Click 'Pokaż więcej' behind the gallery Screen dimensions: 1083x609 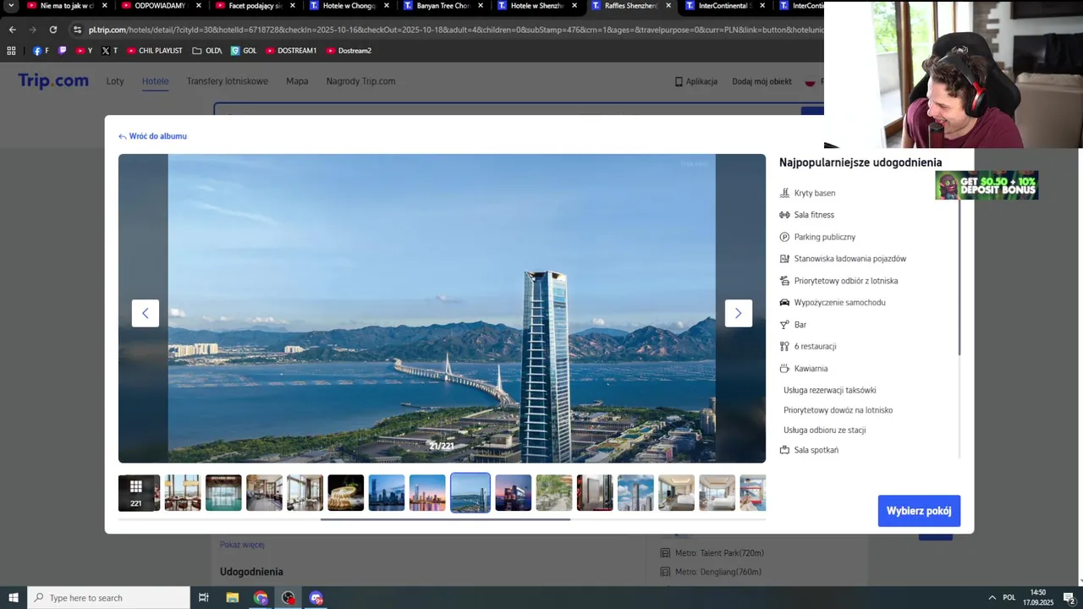click(242, 545)
